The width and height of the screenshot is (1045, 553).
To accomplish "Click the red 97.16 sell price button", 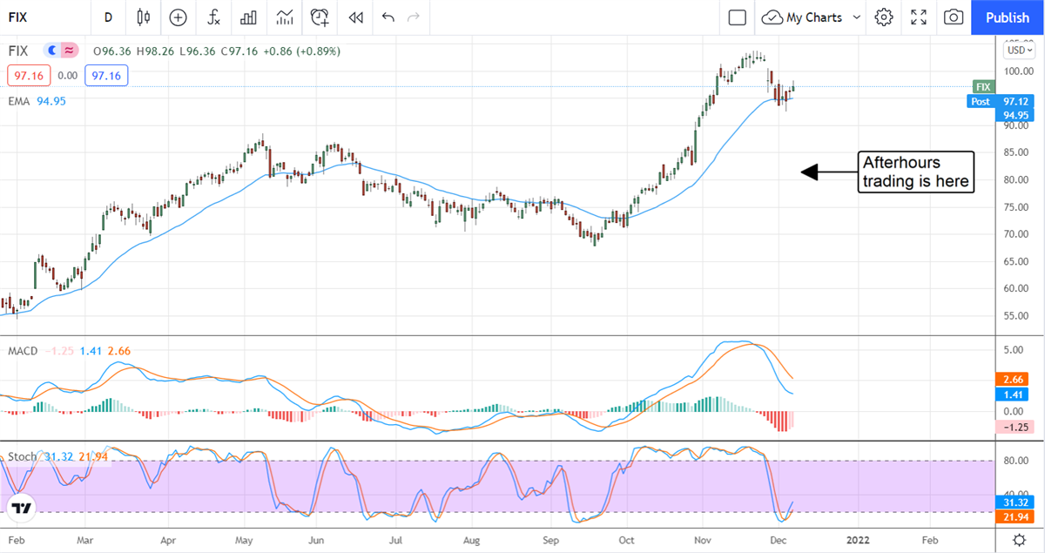I will click(28, 76).
